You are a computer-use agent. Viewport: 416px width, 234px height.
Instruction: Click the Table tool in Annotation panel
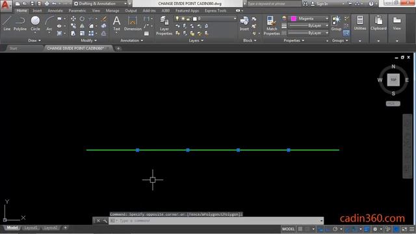[x=146, y=33]
